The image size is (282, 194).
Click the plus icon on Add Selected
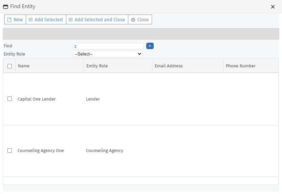pyautogui.click(x=31, y=20)
